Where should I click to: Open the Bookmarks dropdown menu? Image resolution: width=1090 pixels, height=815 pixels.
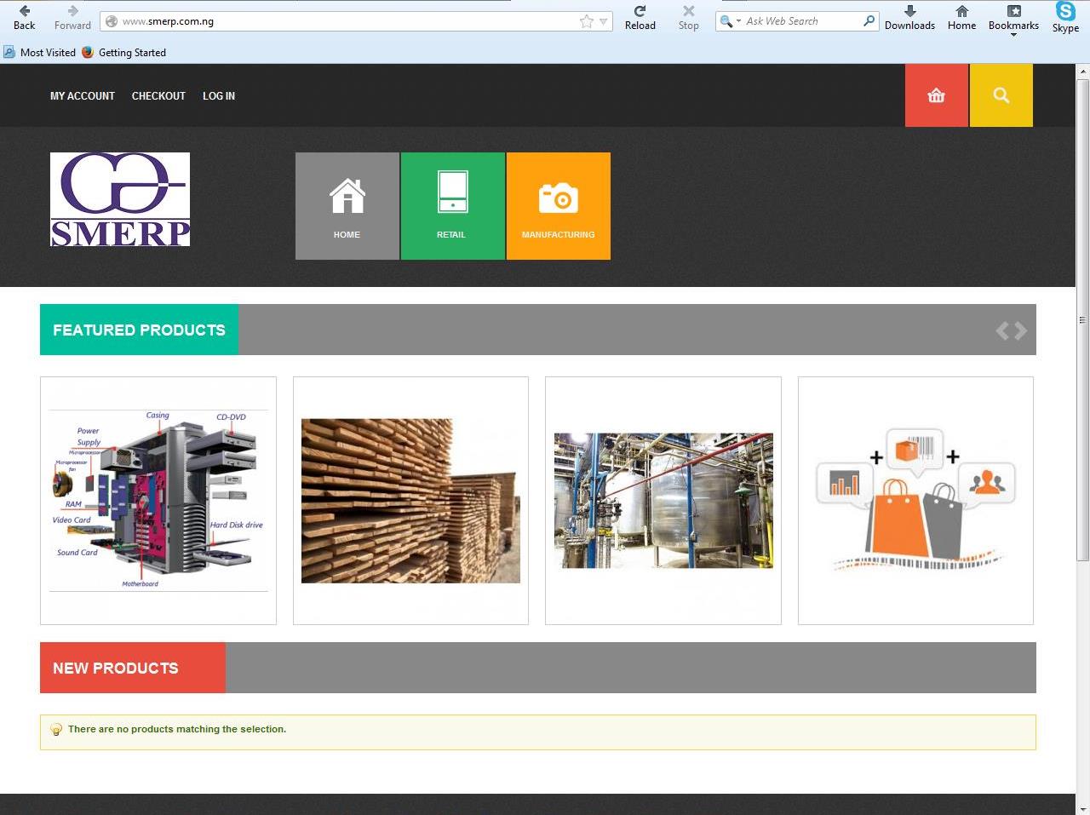[x=1013, y=18]
